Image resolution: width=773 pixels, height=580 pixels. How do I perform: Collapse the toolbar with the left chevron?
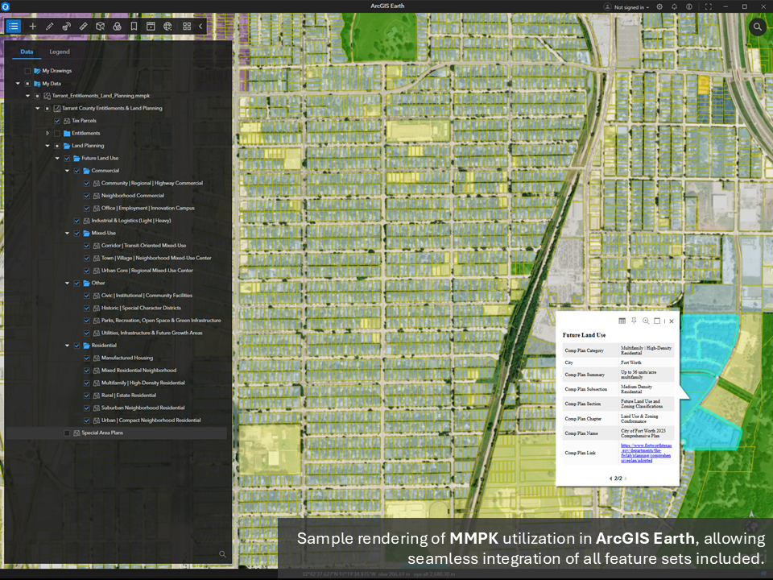(200, 26)
